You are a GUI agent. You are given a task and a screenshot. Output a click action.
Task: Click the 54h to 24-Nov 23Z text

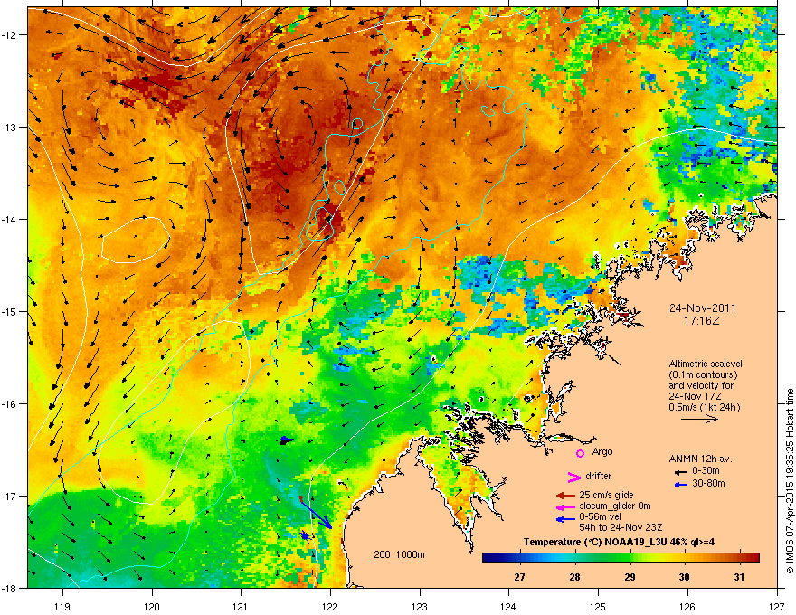[621, 527]
